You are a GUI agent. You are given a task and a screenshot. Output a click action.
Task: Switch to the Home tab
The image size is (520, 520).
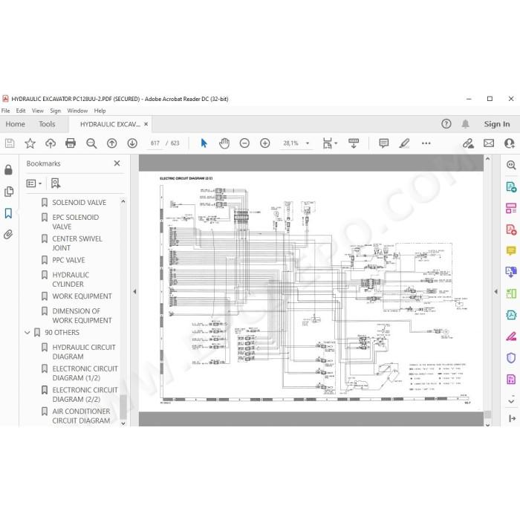16,124
